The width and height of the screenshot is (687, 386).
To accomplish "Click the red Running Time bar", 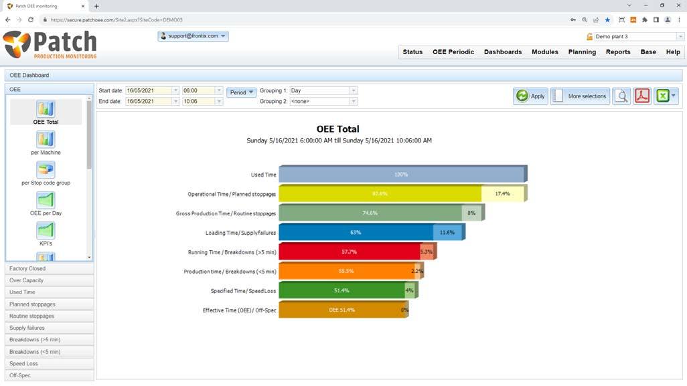I will click(x=350, y=252).
